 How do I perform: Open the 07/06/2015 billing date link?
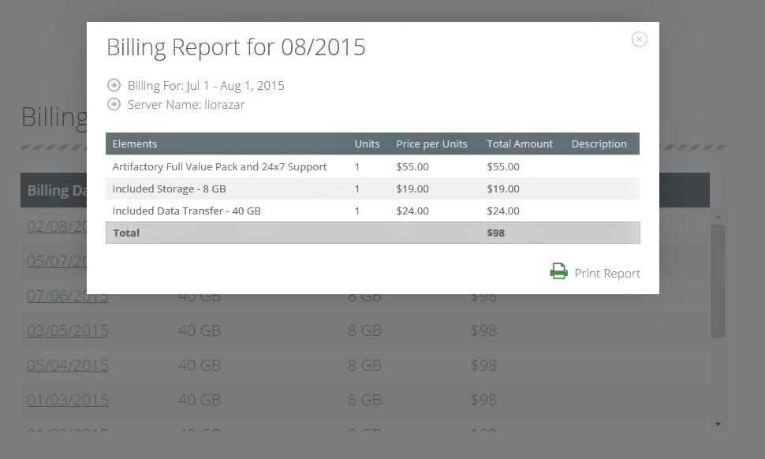pyautogui.click(x=68, y=298)
